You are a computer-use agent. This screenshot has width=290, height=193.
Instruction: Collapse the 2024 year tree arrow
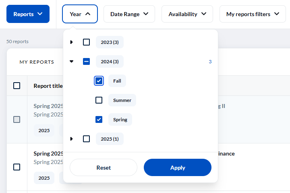[x=72, y=62]
